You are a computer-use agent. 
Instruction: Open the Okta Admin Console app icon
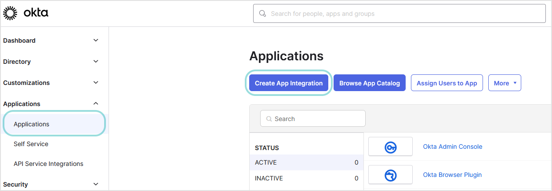click(390, 147)
